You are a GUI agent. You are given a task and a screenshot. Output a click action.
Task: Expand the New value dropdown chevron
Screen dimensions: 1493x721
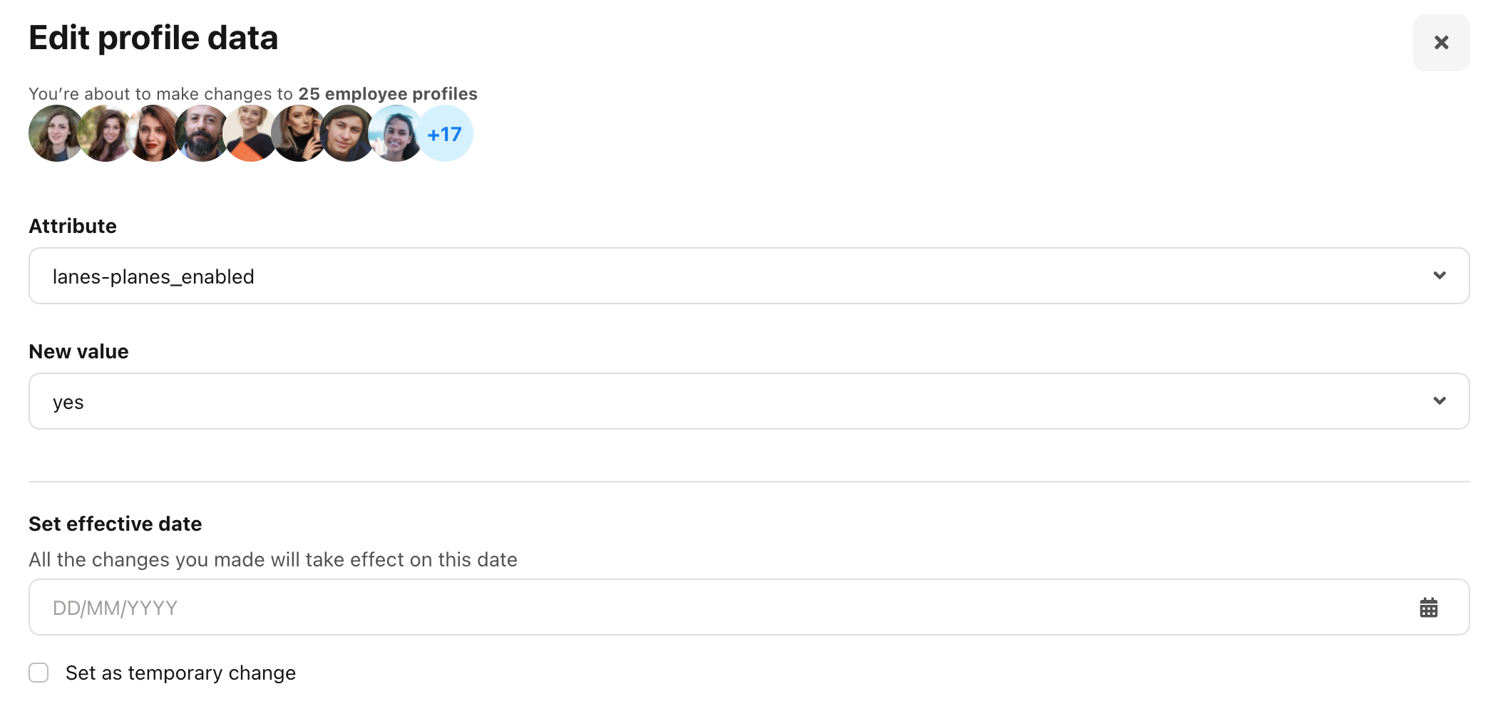point(1440,401)
